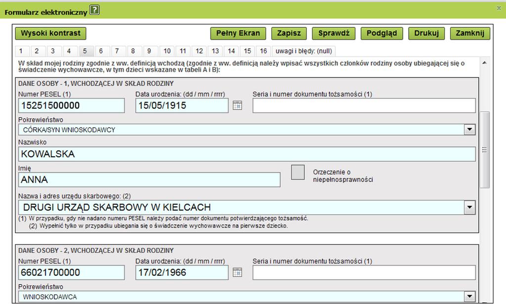Open page tab 11
Screen dimensions: 506x304
183,51
